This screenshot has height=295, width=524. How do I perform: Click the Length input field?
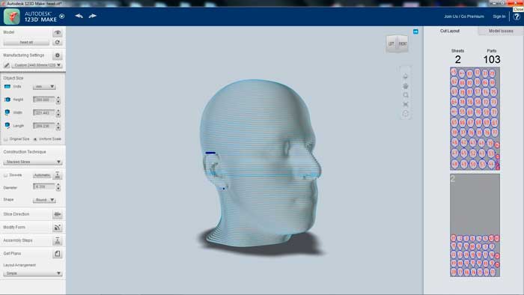pos(43,126)
